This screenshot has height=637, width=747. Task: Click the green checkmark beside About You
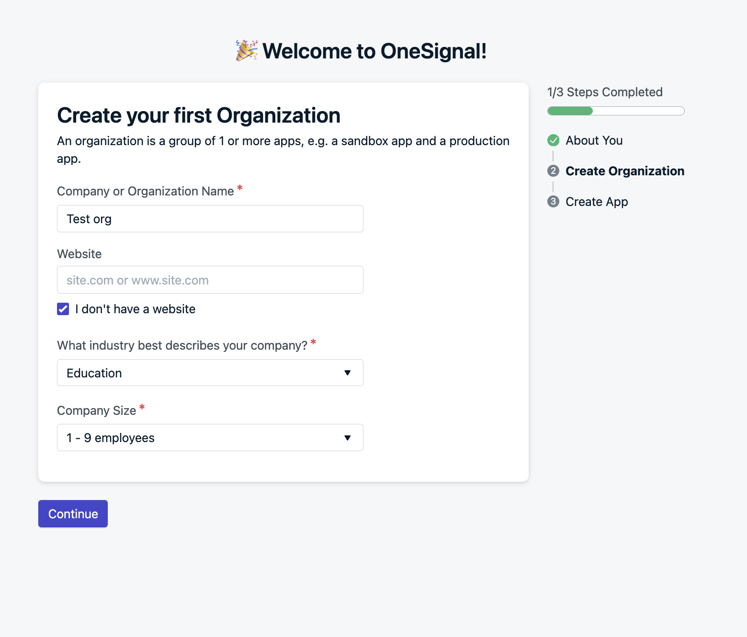click(x=553, y=140)
